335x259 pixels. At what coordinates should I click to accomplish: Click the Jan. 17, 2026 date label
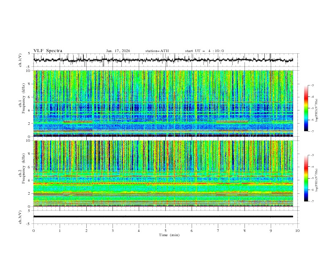click(x=118, y=51)
